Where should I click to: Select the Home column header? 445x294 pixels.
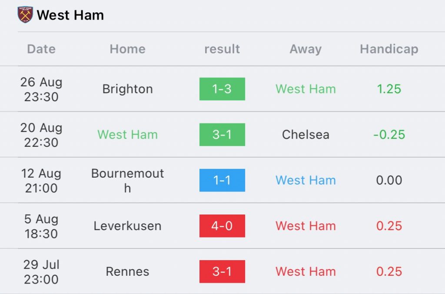pos(127,49)
